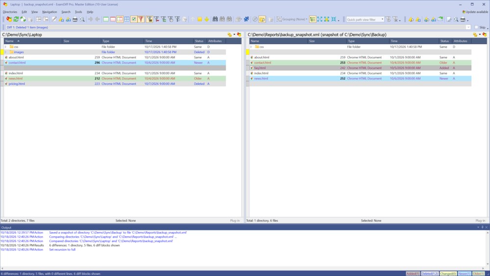Image resolution: width=490 pixels, height=276 pixels.
Task: Close the Output panel
Action: 487,227
